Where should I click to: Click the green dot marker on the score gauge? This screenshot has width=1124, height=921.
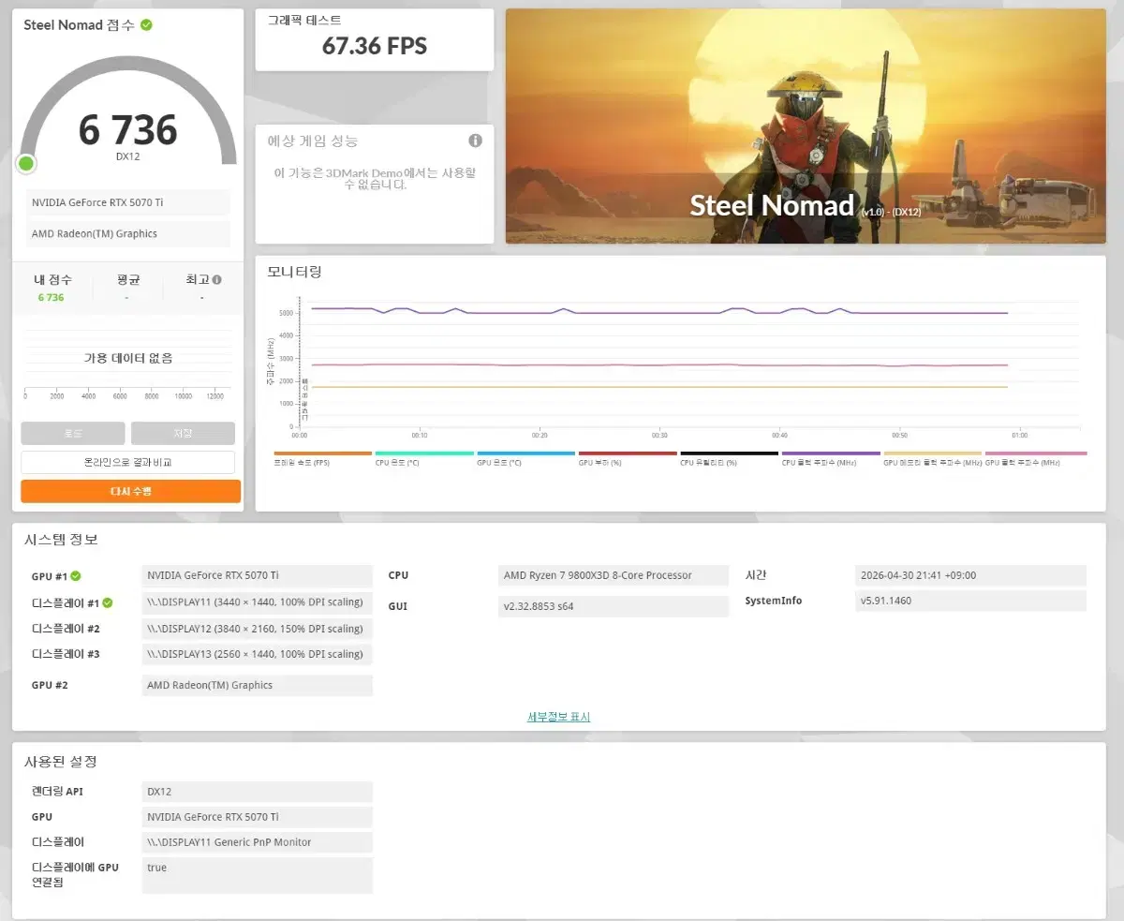[26, 164]
